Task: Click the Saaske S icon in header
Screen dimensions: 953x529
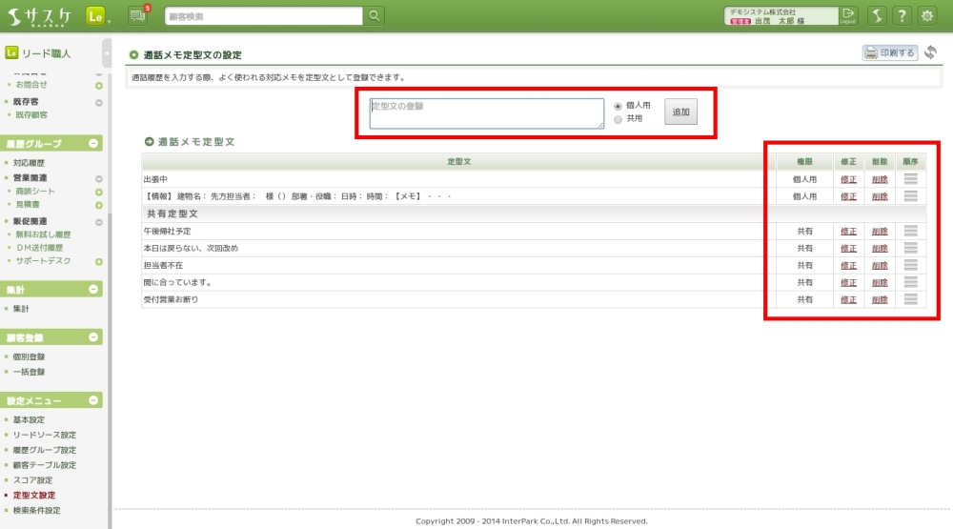Action: click(876, 16)
